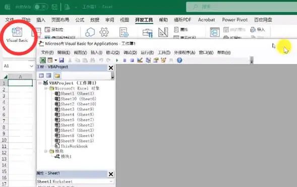The width and height of the screenshot is (297, 187).
Task: Open COM Add-ins ribbon icon
Action: [x=124, y=32]
